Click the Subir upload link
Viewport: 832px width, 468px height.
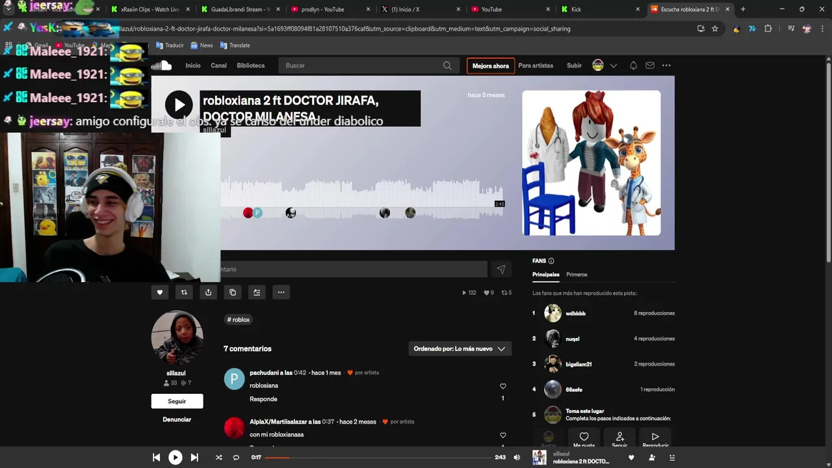[x=574, y=66]
